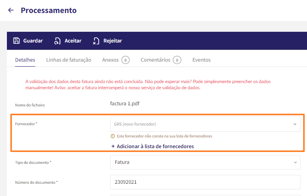Click the Guardar button label
This screenshot has width=307, height=196.
33,41
